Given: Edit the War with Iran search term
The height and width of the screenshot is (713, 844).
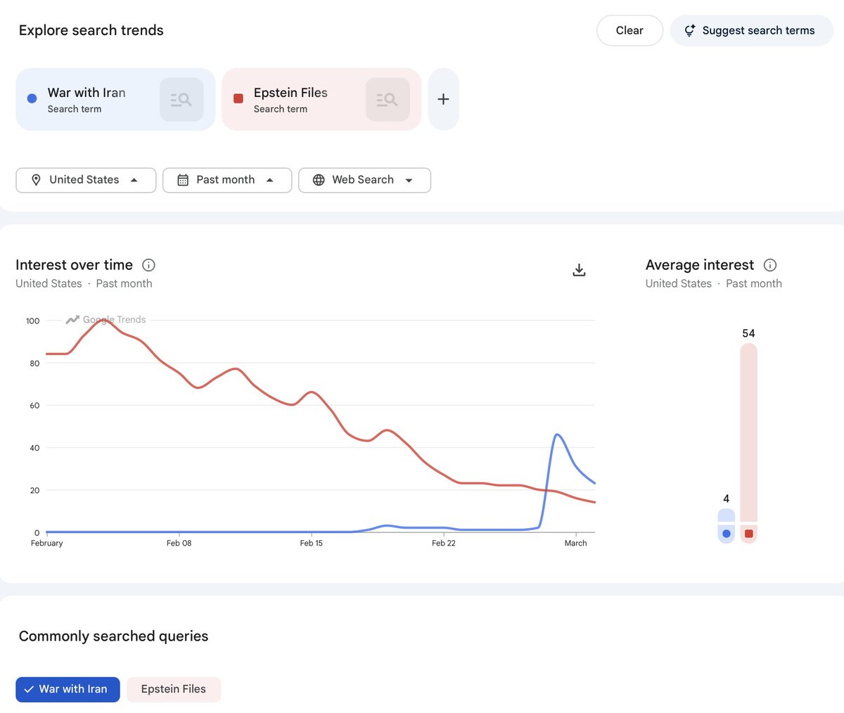Looking at the screenshot, I should coord(87,93).
